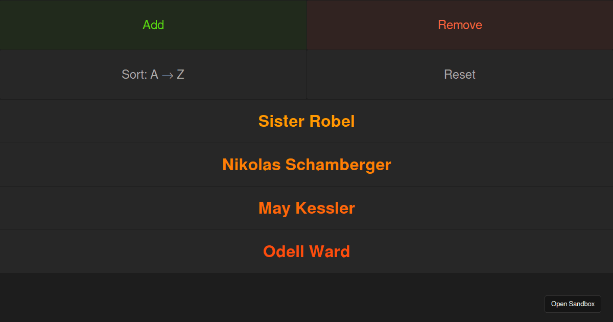Remove a name from the list
The image size is (613, 322).
pyautogui.click(x=460, y=25)
